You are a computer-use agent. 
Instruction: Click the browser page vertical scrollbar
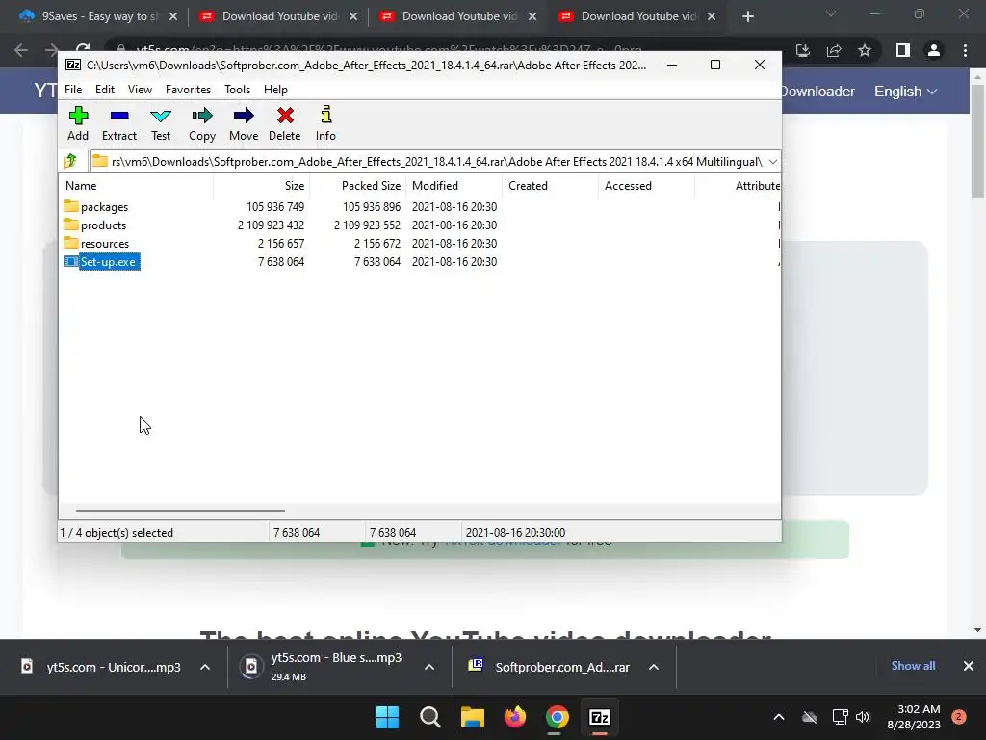[x=977, y=142]
